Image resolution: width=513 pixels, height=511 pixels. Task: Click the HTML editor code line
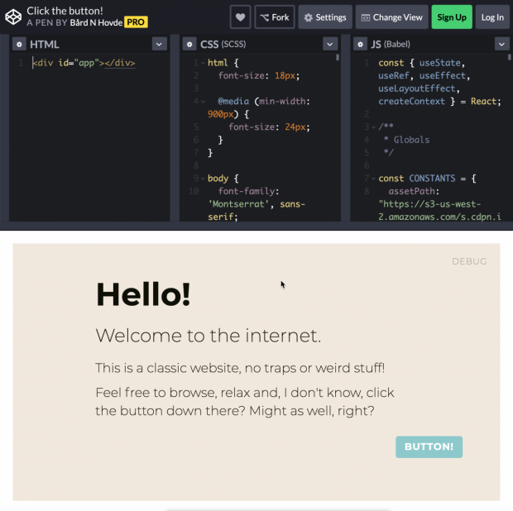click(x=84, y=63)
